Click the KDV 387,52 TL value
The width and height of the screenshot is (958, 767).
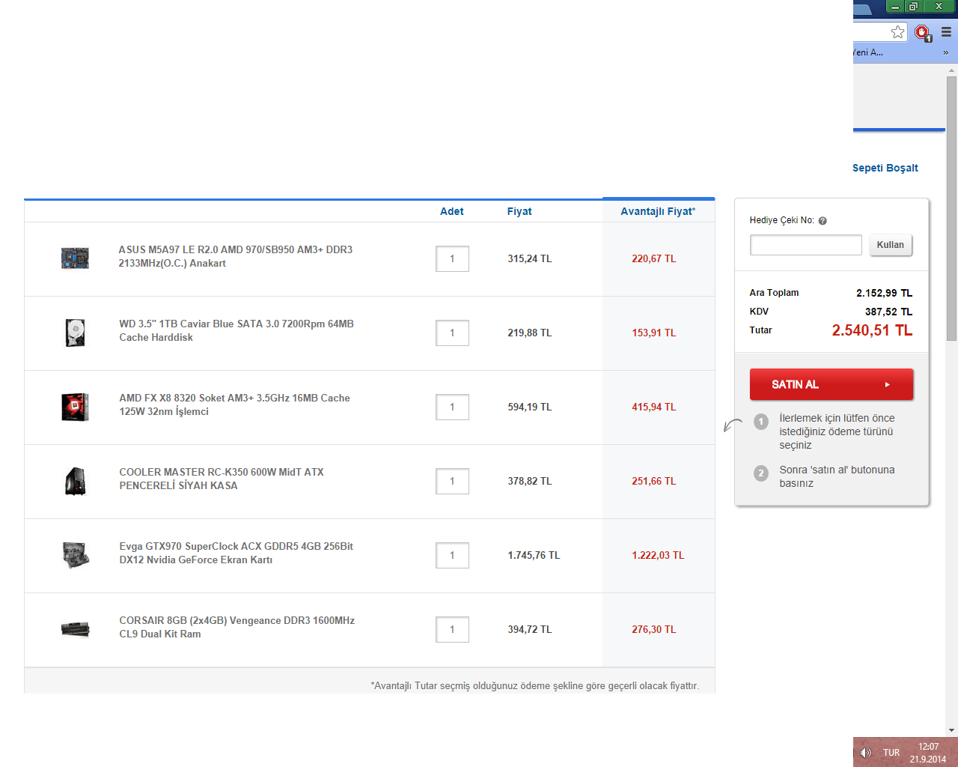888,312
